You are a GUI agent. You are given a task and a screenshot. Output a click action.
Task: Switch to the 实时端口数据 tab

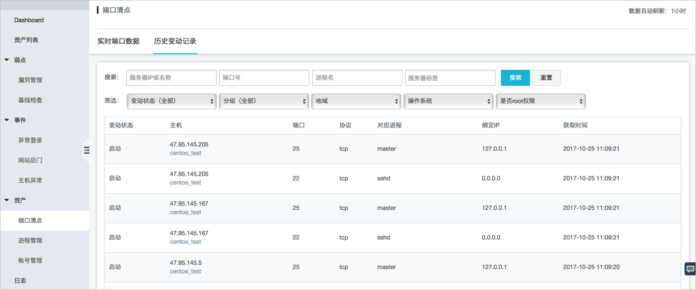tap(118, 41)
